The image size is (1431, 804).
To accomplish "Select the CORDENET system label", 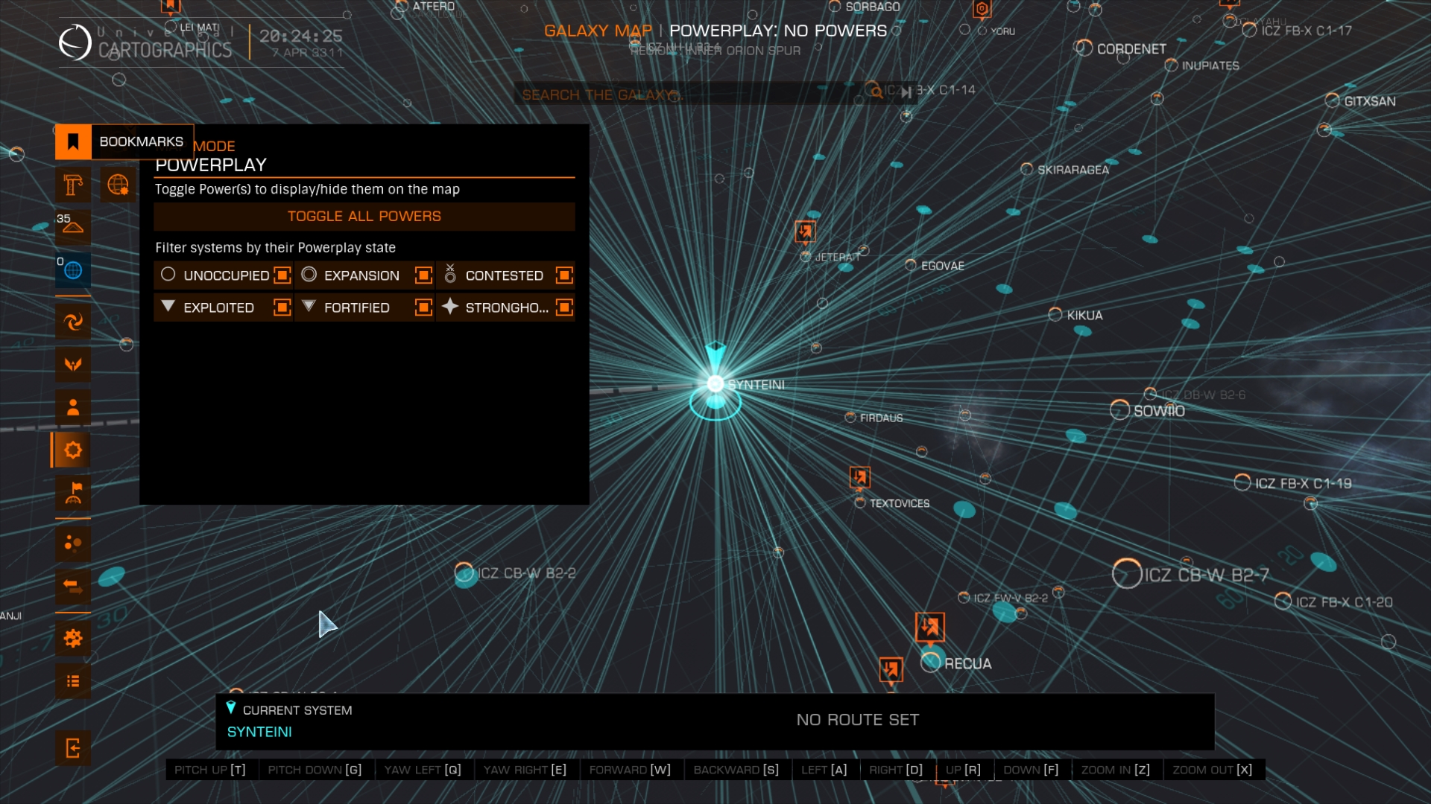I will (x=1131, y=49).
